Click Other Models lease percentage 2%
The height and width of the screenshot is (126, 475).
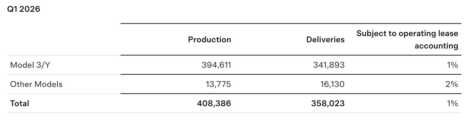tap(452, 84)
